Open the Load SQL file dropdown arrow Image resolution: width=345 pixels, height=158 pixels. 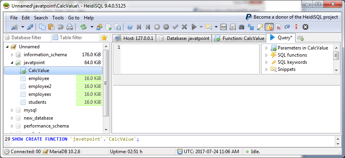pyautogui.click(x=216, y=27)
